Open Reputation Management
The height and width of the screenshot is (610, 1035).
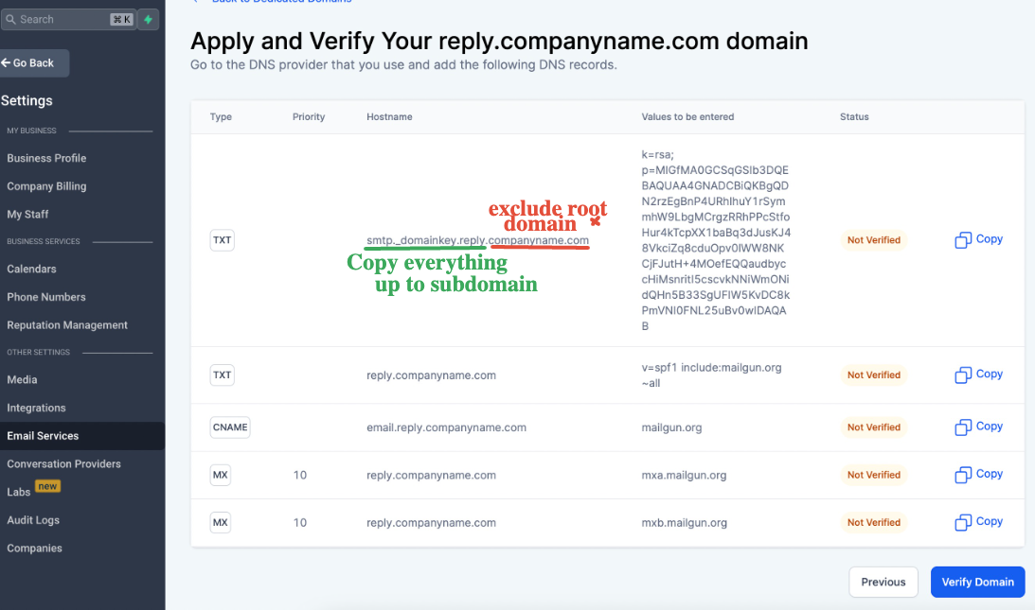click(x=67, y=325)
